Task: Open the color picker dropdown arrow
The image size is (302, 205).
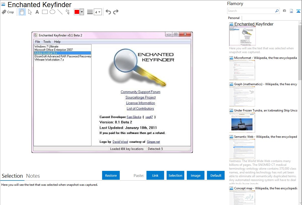Action: [82, 12]
